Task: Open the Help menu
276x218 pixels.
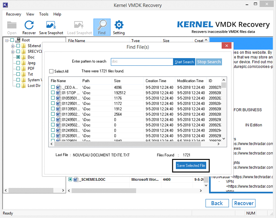Action: [57, 14]
